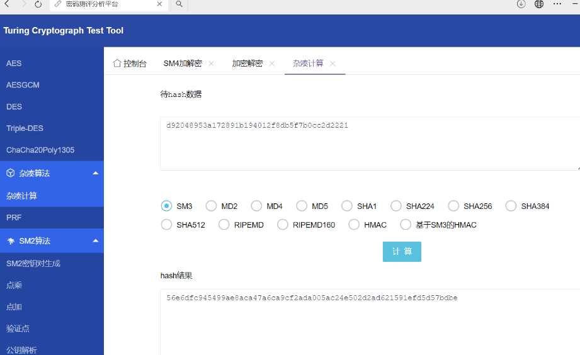580x355 pixels.
Task: Select the 杂凑计算 tab
Action: tap(308, 64)
